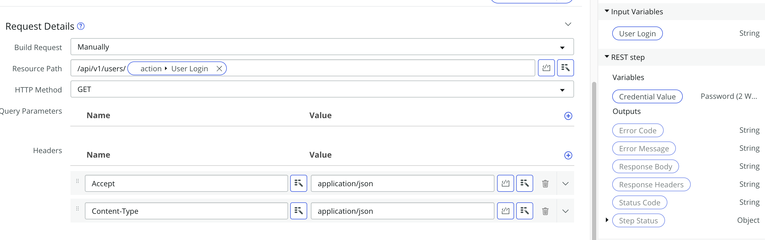Add a new Header row
This screenshot has height=240, width=765.
[568, 155]
